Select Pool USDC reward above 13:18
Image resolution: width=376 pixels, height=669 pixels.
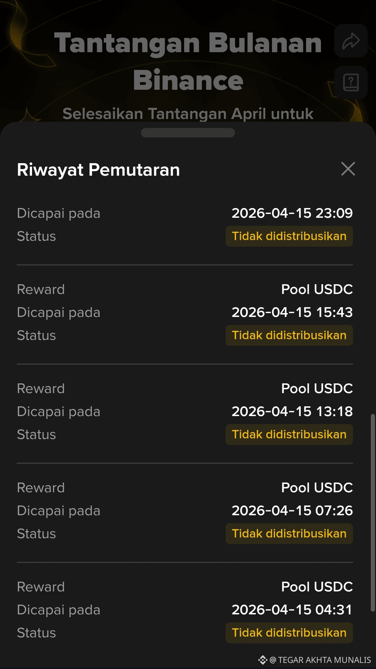click(x=317, y=389)
